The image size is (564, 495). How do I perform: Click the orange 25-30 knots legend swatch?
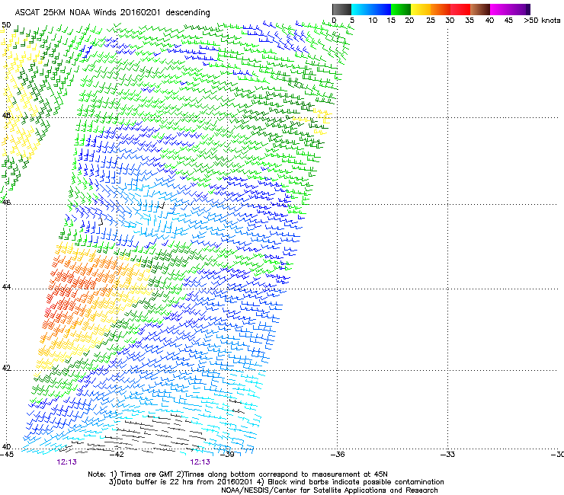[x=441, y=9]
